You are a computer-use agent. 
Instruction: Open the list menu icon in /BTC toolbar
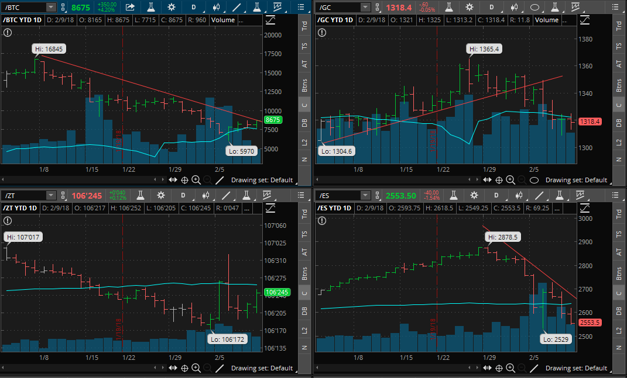click(301, 7)
